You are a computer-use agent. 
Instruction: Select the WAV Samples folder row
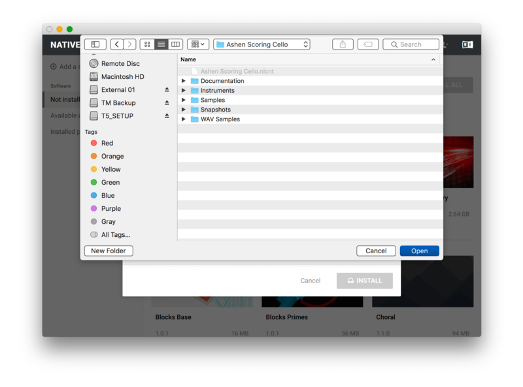[x=310, y=119]
